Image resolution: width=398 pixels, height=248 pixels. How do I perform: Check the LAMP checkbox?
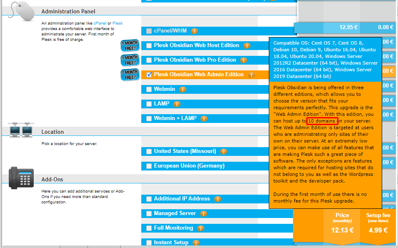click(149, 104)
